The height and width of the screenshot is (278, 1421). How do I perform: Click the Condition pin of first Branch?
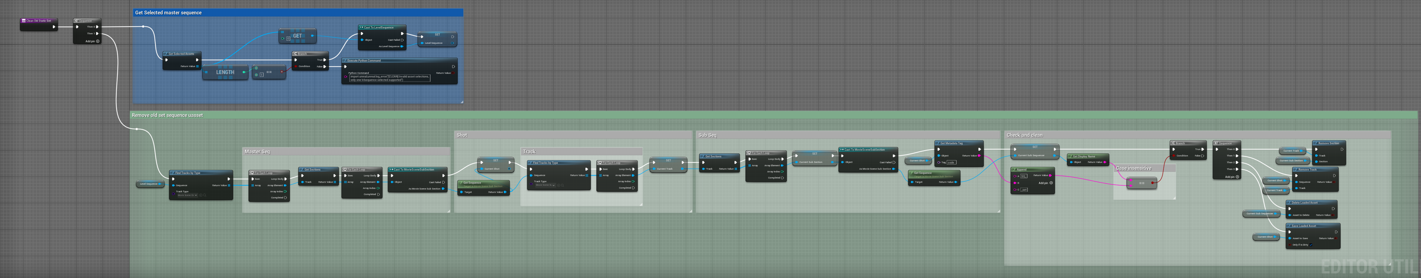[x=296, y=67]
